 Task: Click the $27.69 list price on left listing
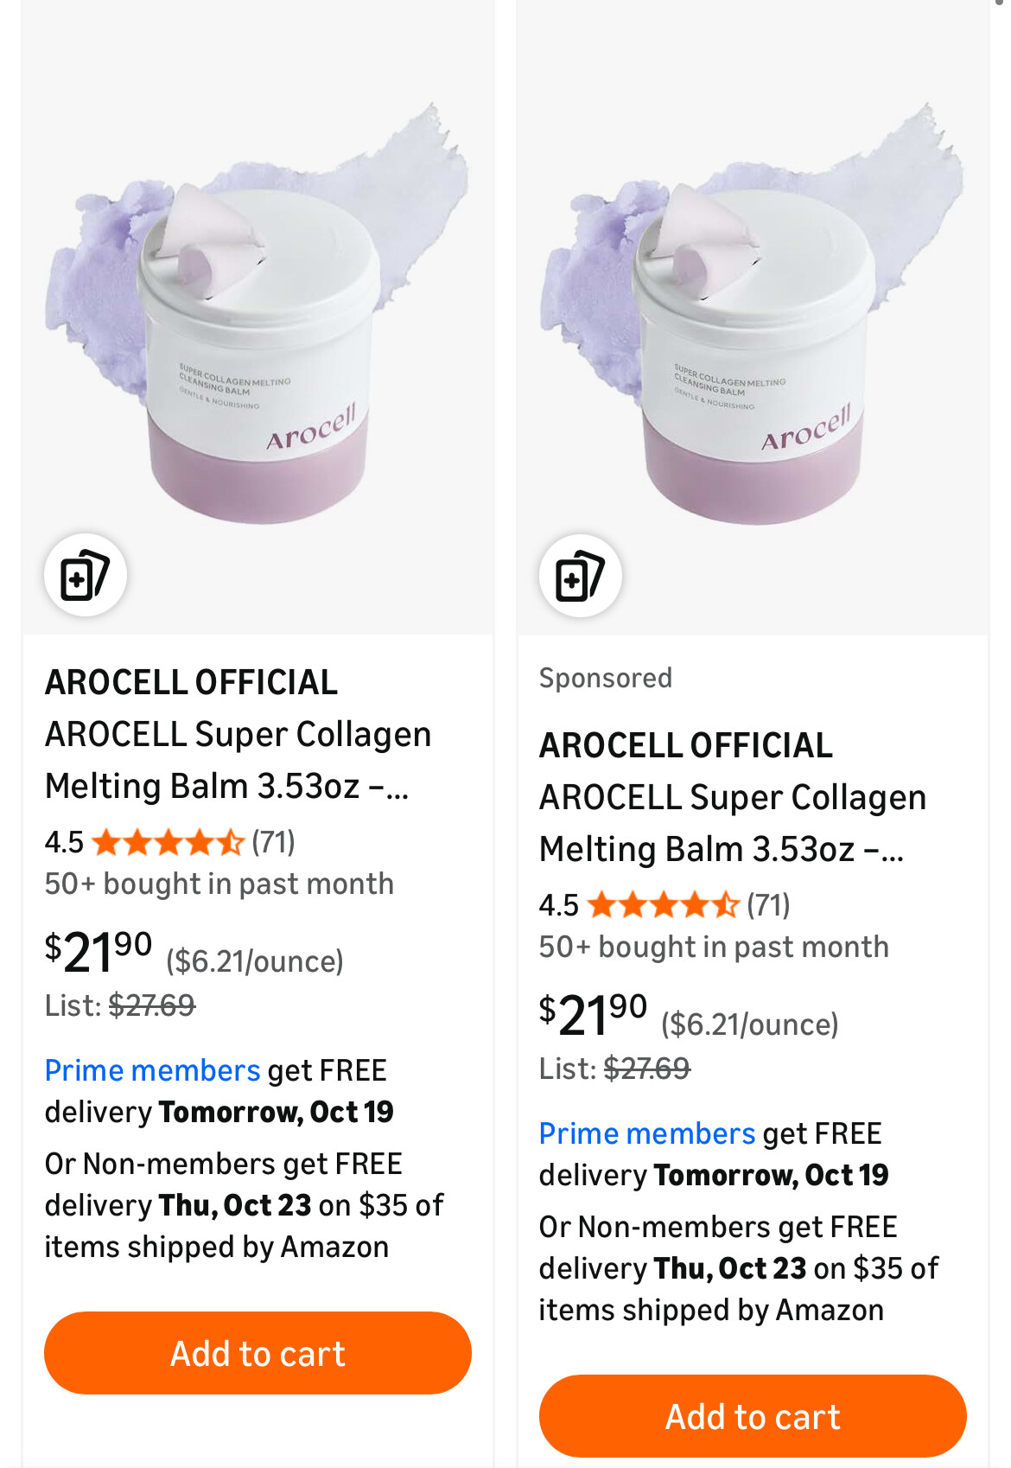pyautogui.click(x=152, y=1005)
